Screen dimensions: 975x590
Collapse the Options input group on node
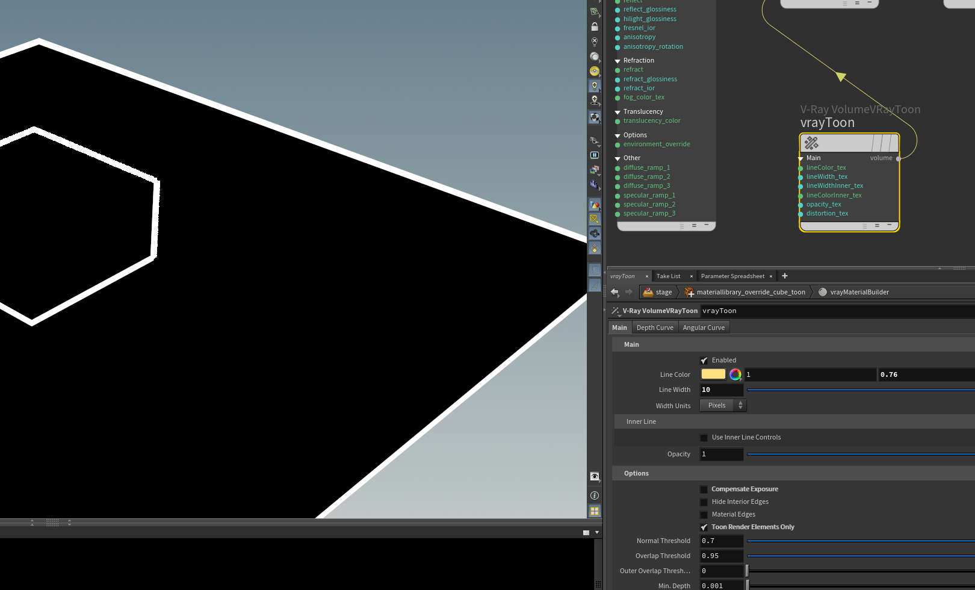pyautogui.click(x=617, y=135)
